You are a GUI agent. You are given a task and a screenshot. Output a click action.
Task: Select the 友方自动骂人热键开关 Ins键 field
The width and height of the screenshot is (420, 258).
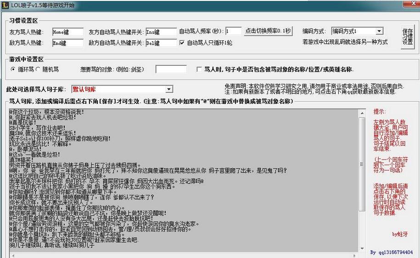(161, 32)
